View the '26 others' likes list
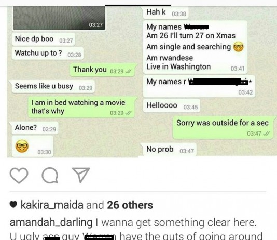The height and width of the screenshot is (240, 277). pyautogui.click(x=130, y=205)
